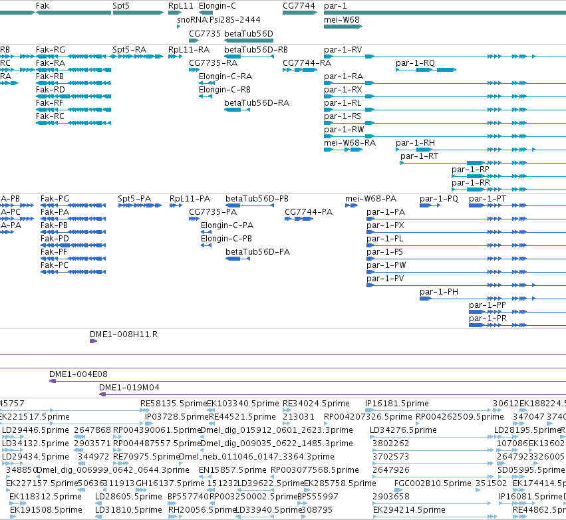Click the RpL11 gene label
Image resolution: width=566 pixels, height=520 pixels.
coord(181,6)
